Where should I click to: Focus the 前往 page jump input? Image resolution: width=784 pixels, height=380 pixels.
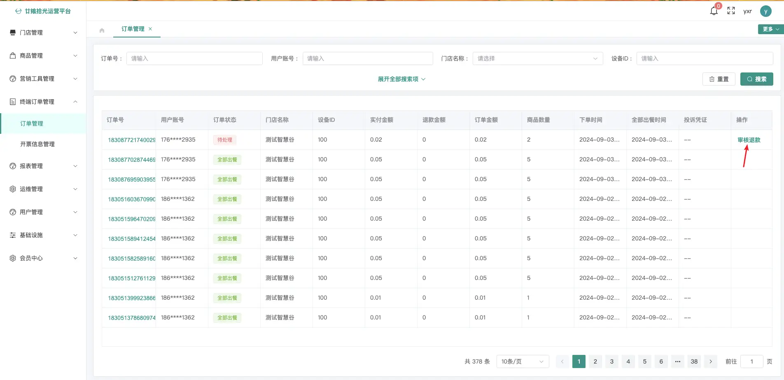[751, 361]
